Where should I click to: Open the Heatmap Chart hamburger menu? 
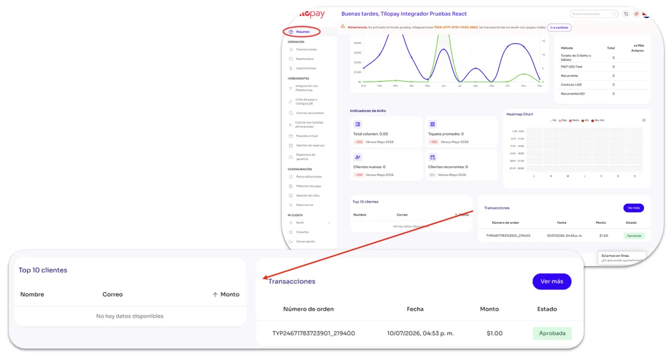tap(643, 120)
